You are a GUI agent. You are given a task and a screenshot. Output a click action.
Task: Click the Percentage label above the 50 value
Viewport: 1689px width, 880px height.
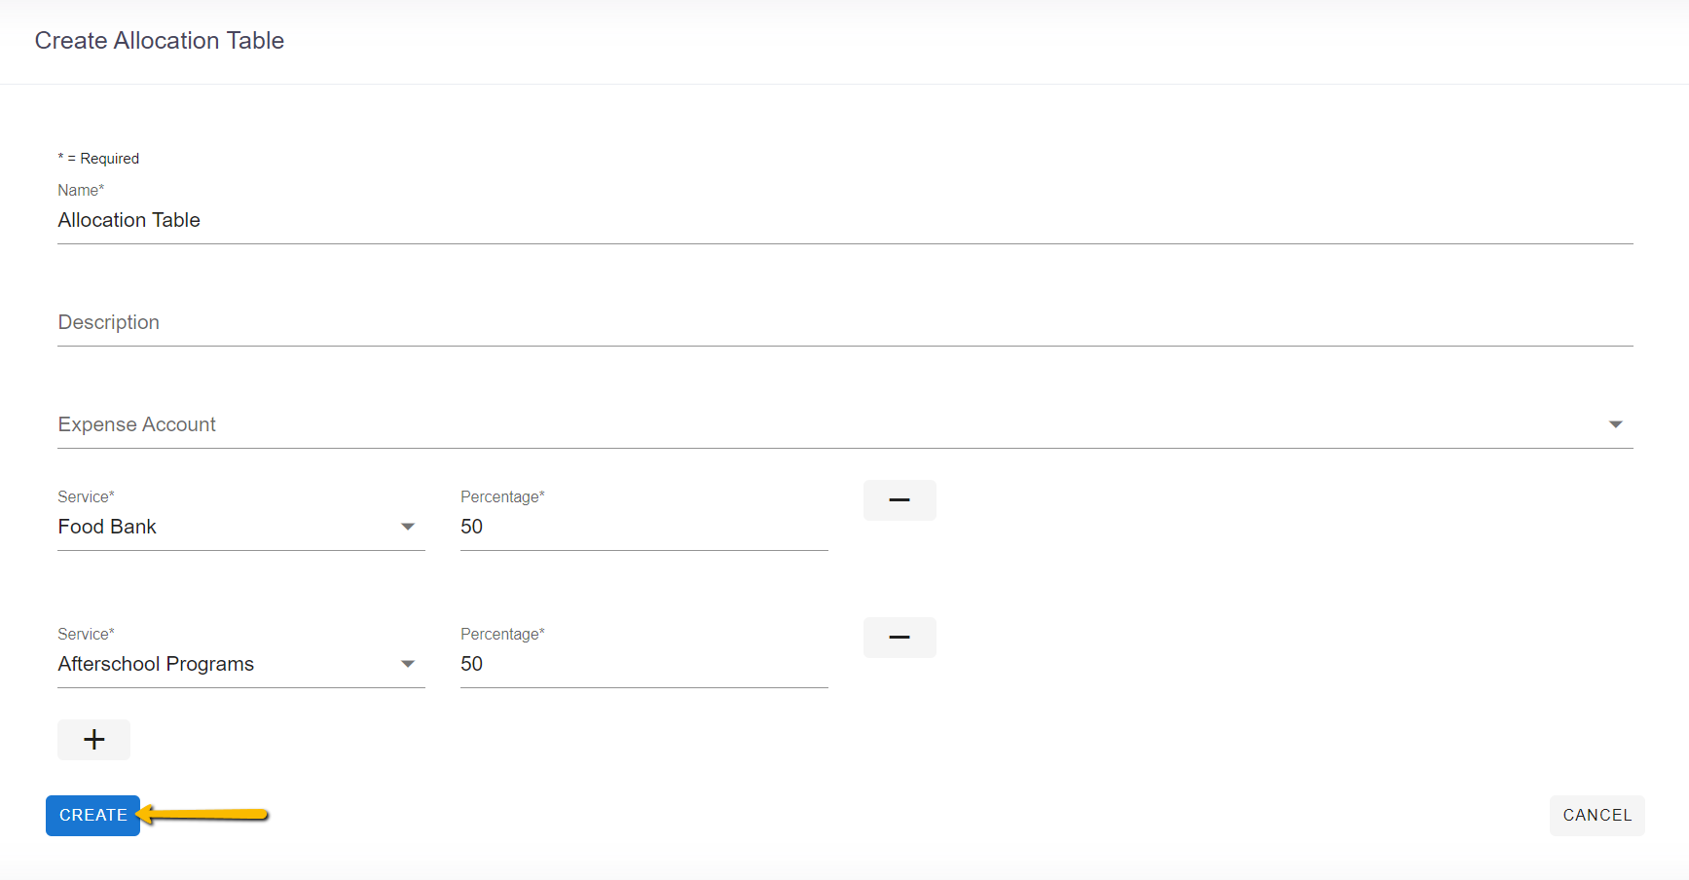click(501, 496)
